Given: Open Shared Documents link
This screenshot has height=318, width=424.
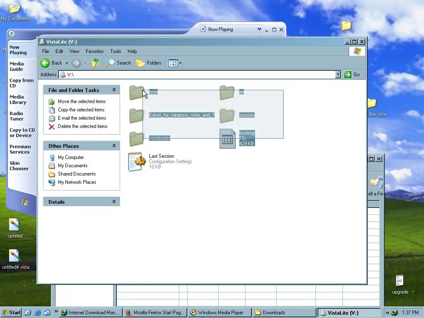Looking at the screenshot, I should pos(77,174).
